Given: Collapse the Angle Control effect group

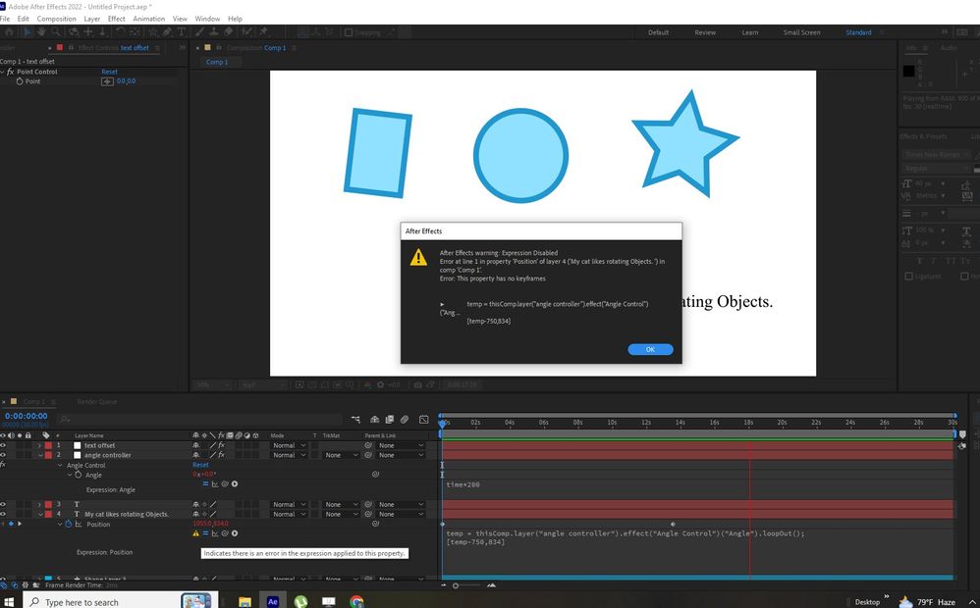Looking at the screenshot, I should tap(60, 465).
